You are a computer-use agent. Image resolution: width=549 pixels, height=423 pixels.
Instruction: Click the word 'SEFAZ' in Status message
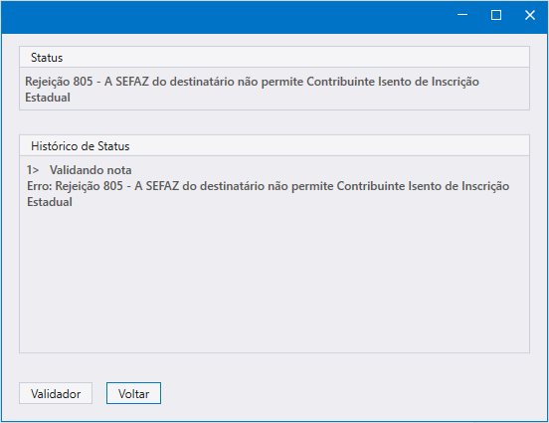132,82
